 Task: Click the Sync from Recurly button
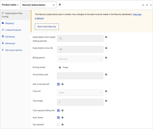pyautogui.click(x=47, y=27)
